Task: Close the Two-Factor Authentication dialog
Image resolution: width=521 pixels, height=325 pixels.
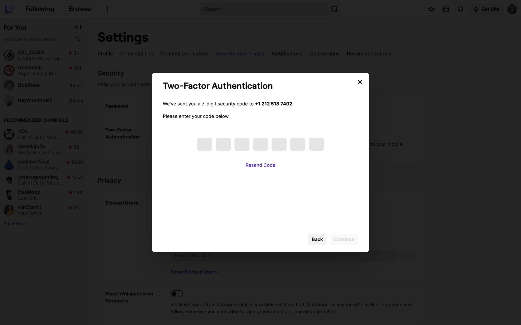Action: [x=360, y=82]
